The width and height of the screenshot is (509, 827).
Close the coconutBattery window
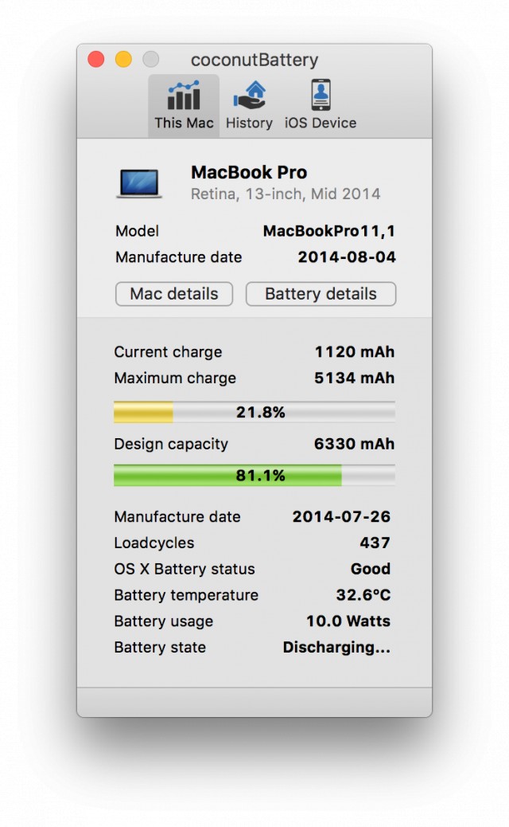click(96, 60)
